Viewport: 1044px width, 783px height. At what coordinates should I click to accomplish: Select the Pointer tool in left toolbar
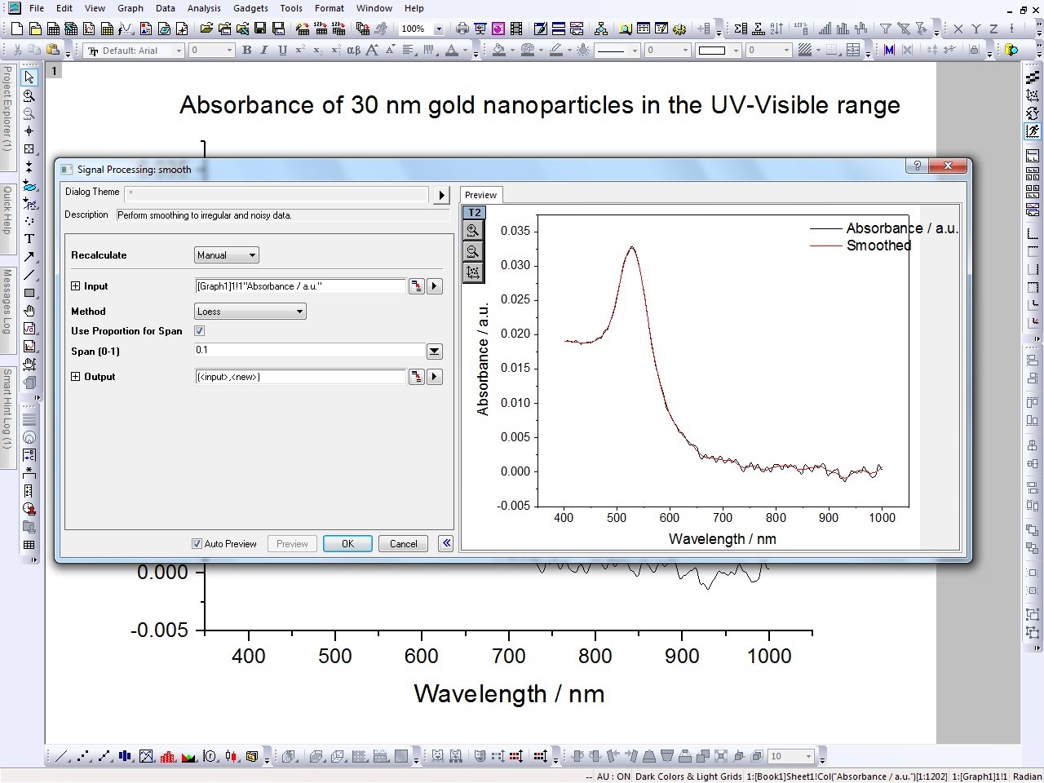(29, 77)
